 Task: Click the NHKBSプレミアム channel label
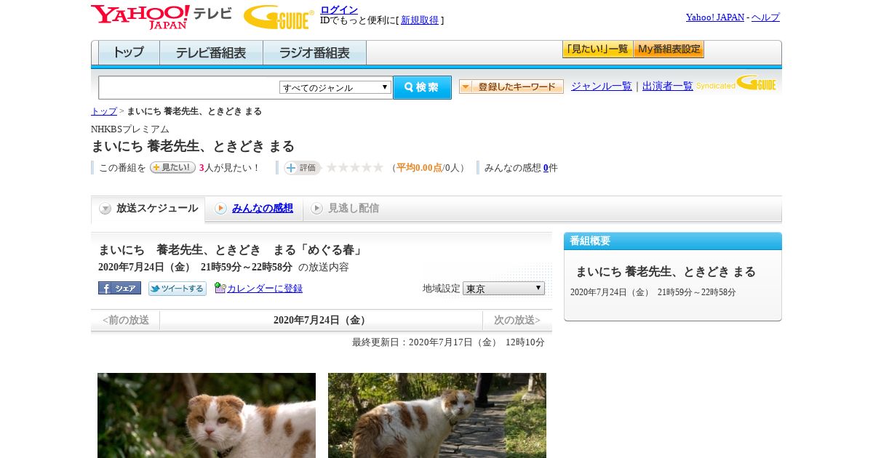[x=130, y=129]
